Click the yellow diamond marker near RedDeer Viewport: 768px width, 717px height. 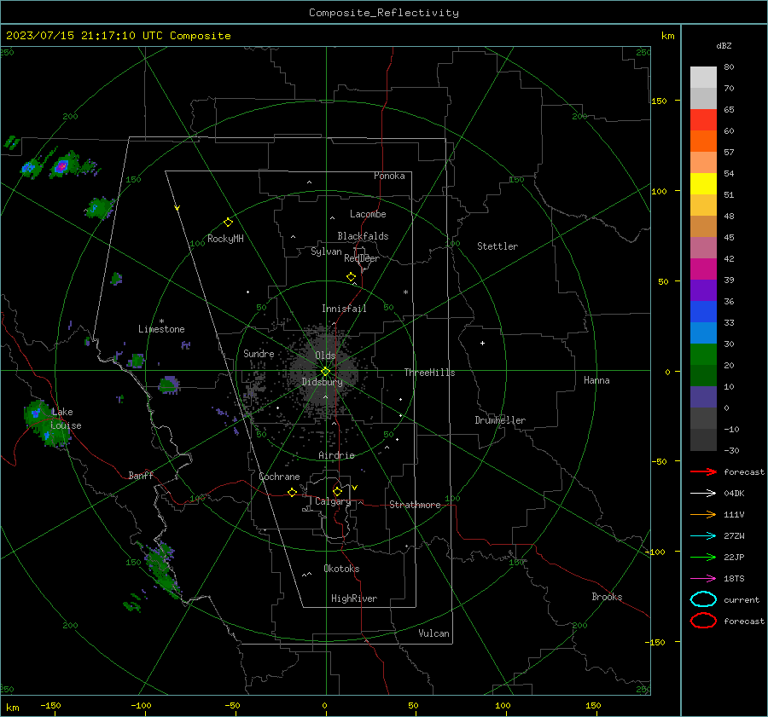pos(352,277)
